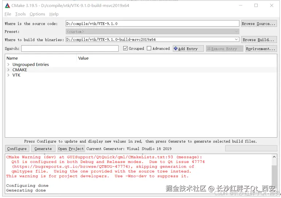Screen dimensions: 281x198
Task: Close the CMake window
Action: pyautogui.click(x=272, y=5)
